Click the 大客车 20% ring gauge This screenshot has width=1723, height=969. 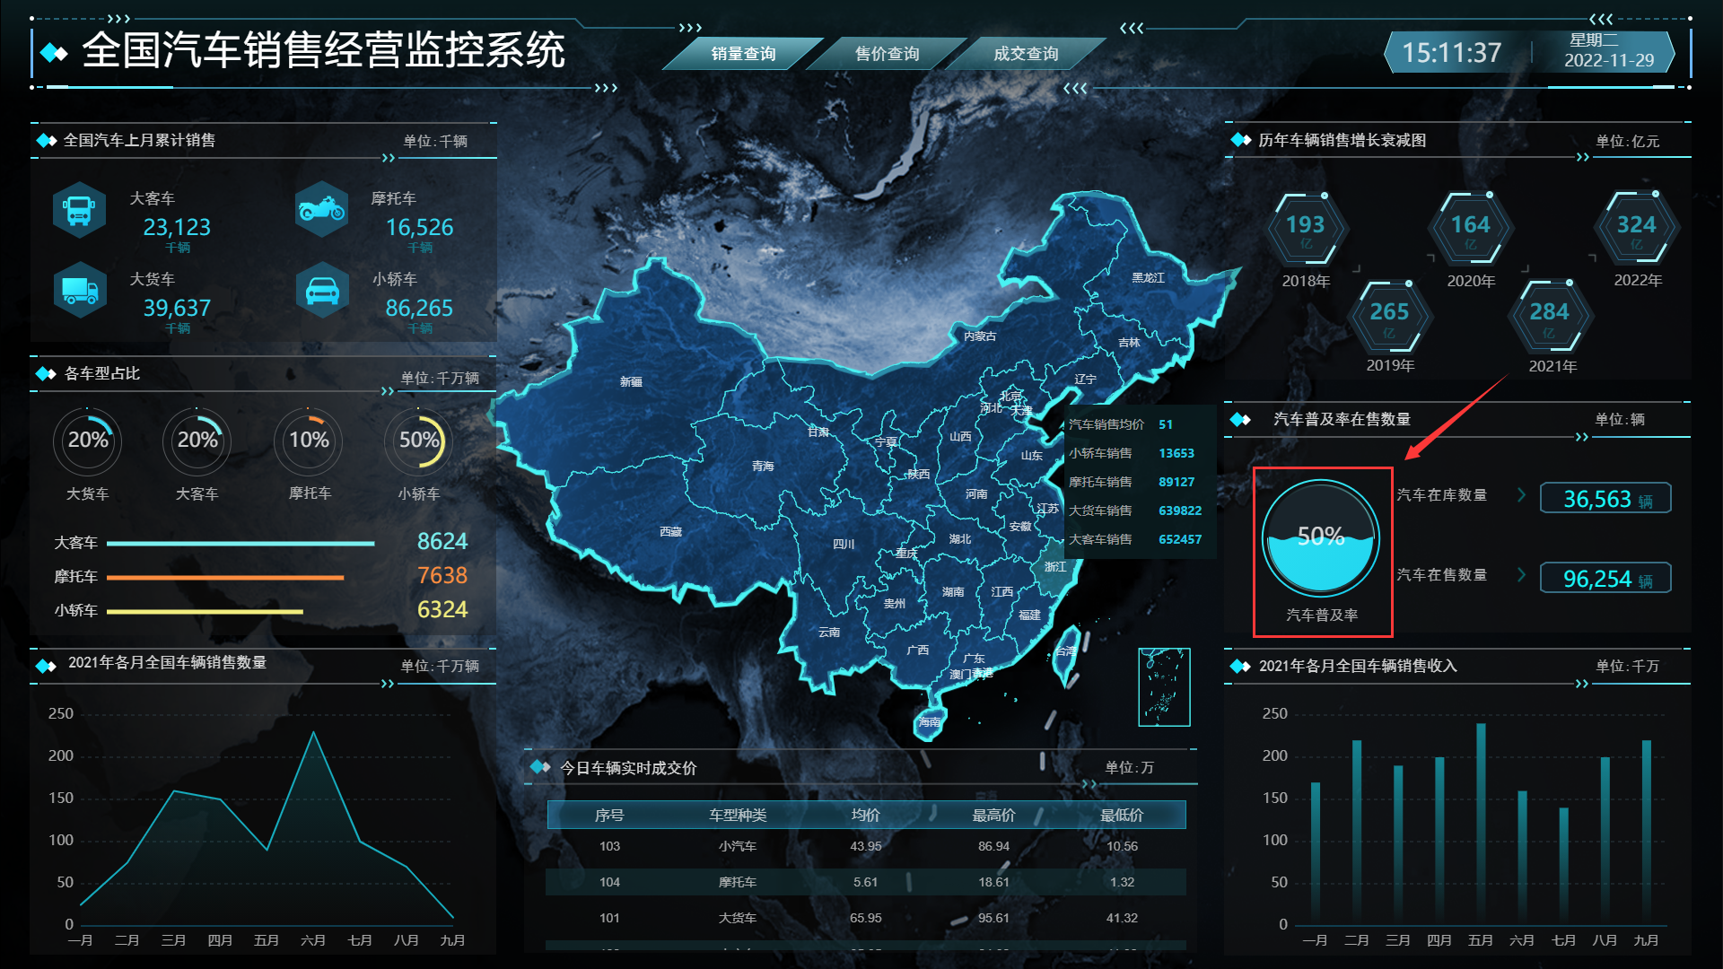197,441
